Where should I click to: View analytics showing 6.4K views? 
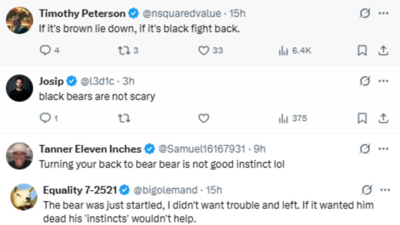click(x=295, y=50)
